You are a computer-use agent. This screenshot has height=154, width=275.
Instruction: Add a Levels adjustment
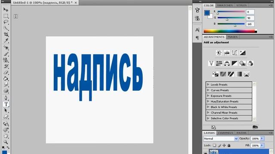(227, 53)
